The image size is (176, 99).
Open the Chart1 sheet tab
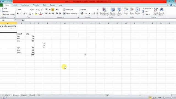[7, 95]
